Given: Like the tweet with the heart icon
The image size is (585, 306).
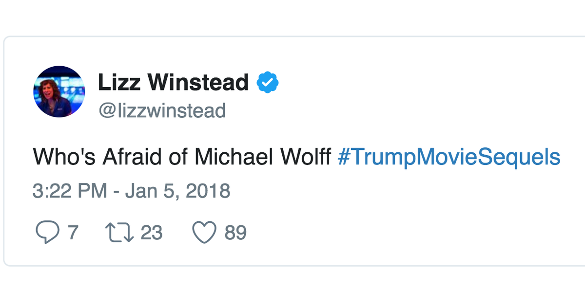Looking at the screenshot, I should [204, 233].
